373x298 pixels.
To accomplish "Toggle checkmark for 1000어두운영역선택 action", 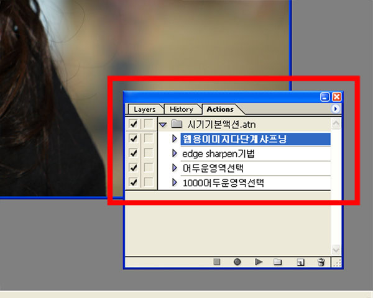I will pyautogui.click(x=133, y=183).
